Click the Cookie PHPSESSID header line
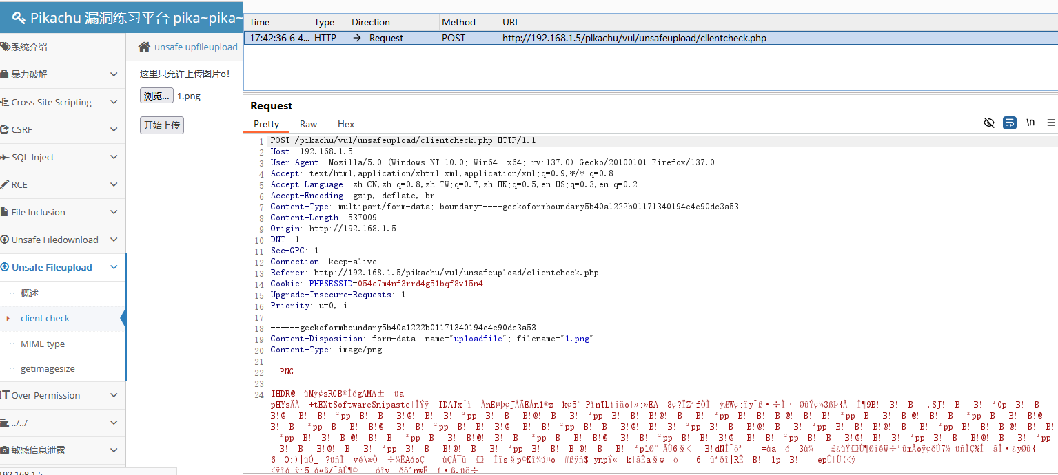Image resolution: width=1058 pixels, height=475 pixels. pos(376,284)
